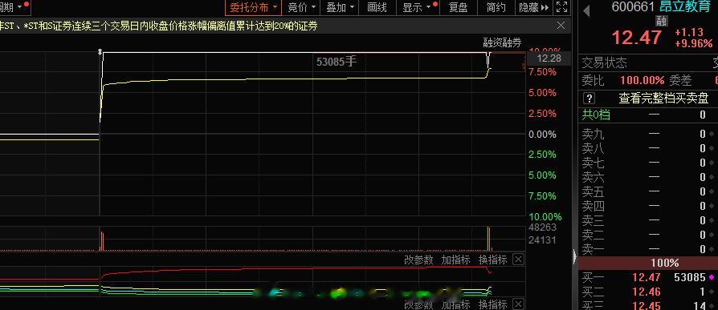Click the 复盘 replay button
The height and width of the screenshot is (310, 718).
(458, 7)
